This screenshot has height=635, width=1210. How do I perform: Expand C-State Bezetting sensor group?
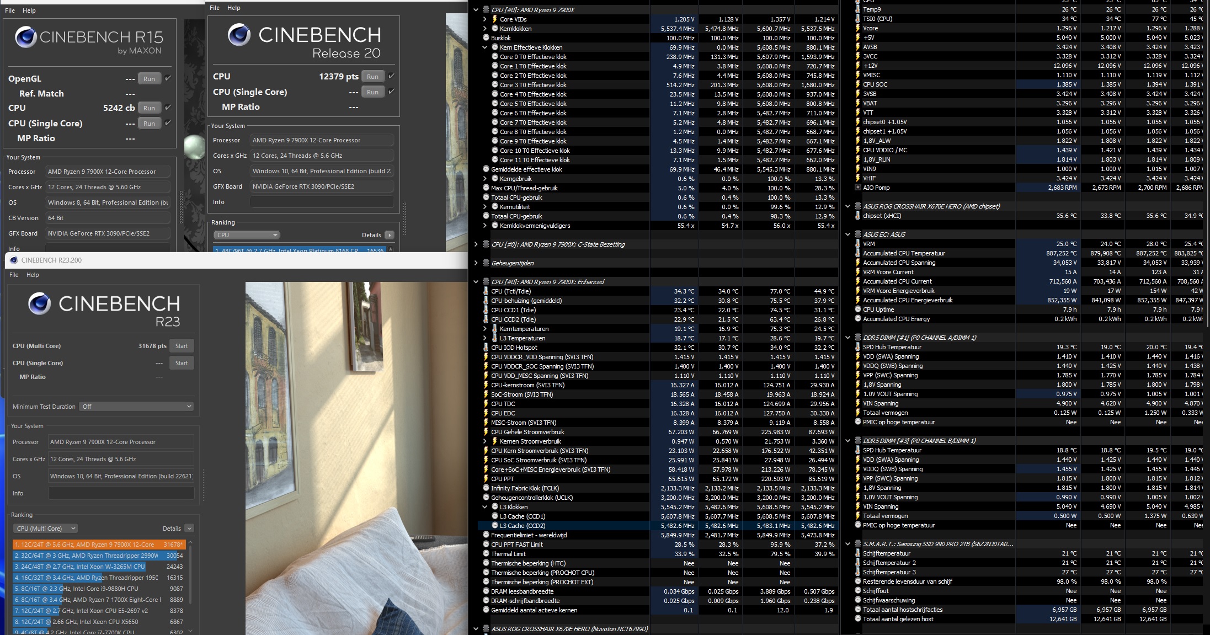pos(476,244)
